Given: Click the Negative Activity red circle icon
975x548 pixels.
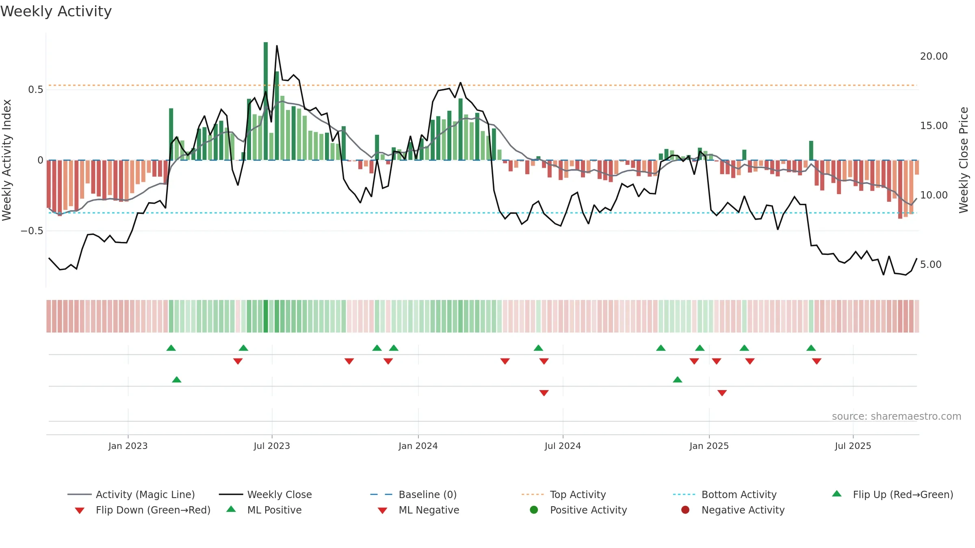Looking at the screenshot, I should pyautogui.click(x=685, y=510).
